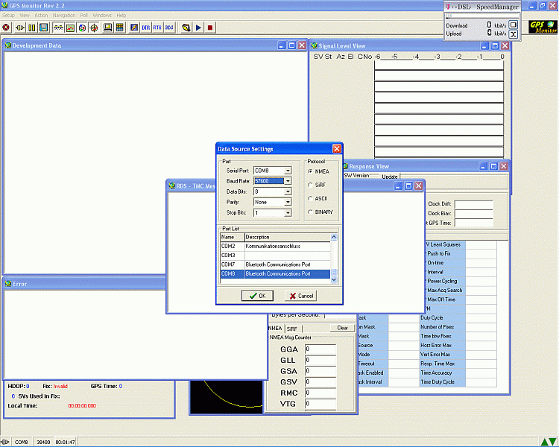Image resolution: width=559 pixels, height=447 pixels.
Task: Choose the SiRF protocol option
Action: [310, 185]
